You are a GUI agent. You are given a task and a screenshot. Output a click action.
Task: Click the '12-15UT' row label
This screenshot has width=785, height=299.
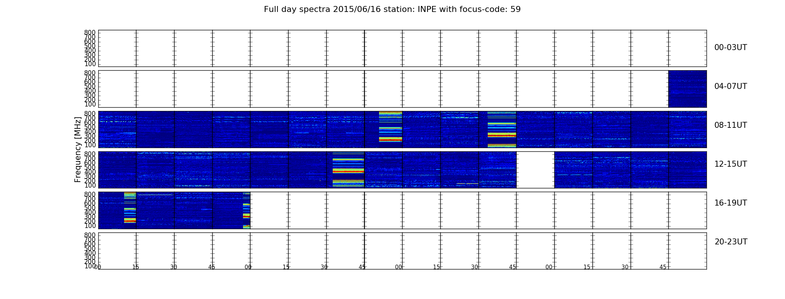730,164
